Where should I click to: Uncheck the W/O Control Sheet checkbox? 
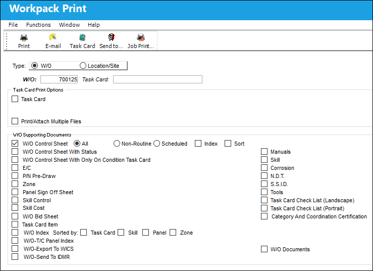click(x=15, y=144)
